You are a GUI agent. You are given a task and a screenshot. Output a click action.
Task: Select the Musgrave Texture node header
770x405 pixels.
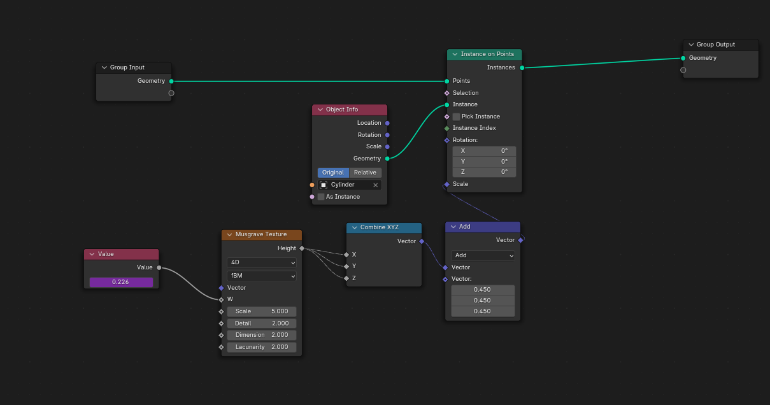coord(262,234)
